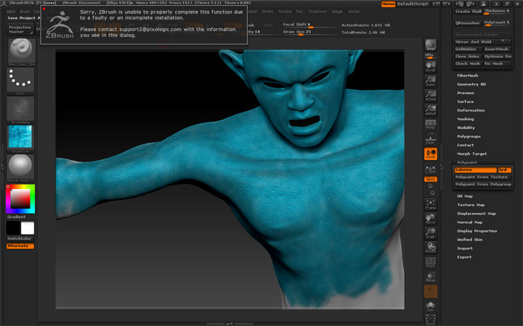Open the Texture menu
Screen dimensions: 523x326
pyautogui.click(x=284, y=12)
